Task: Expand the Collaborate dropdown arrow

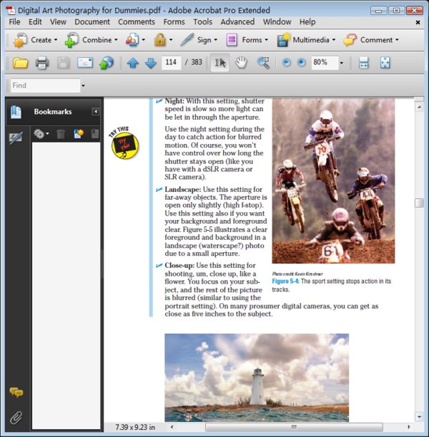Action: coord(143,40)
